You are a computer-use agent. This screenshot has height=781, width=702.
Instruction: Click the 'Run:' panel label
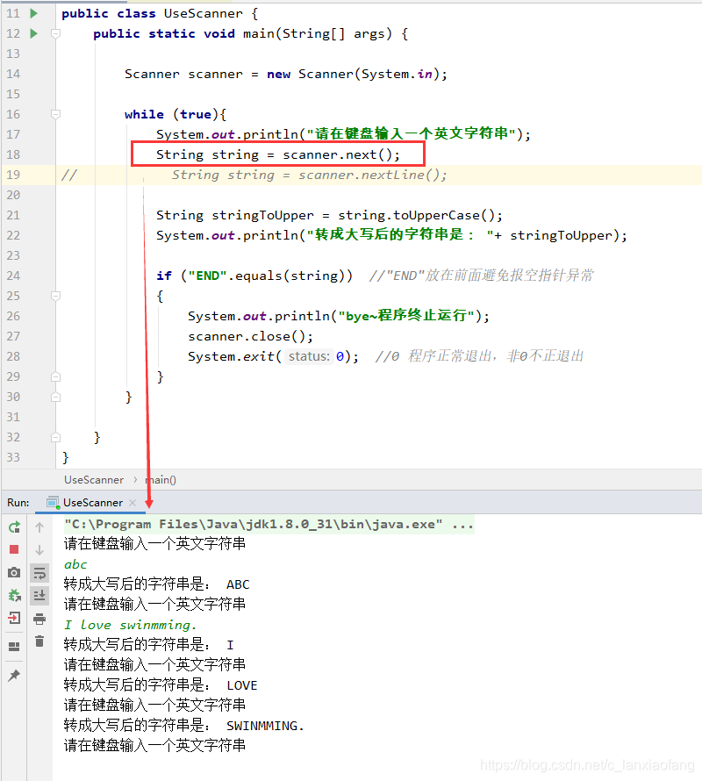coord(18,503)
